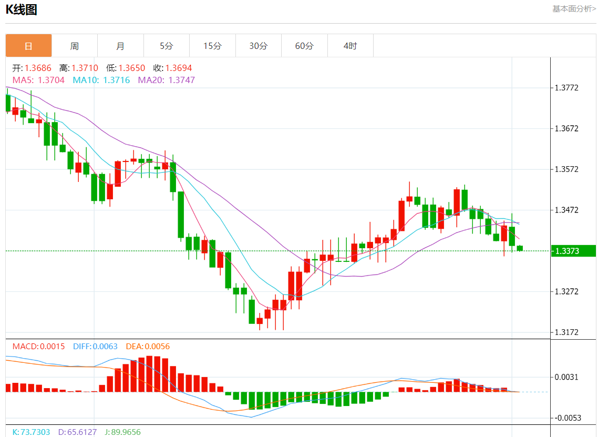
Task: Click the D:65.6127 KDJ value
Action: click(x=77, y=432)
